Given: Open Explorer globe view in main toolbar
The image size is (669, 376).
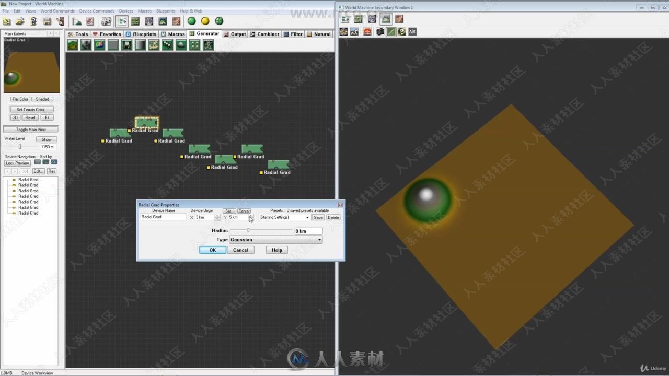Looking at the screenshot, I should click(x=149, y=21).
